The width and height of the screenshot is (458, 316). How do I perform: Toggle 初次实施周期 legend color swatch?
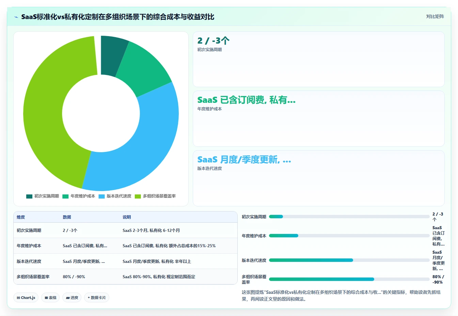click(x=29, y=196)
